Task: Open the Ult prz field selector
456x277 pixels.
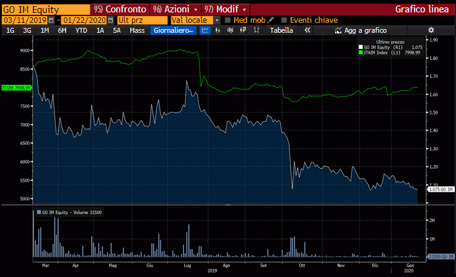Action: (x=142, y=20)
